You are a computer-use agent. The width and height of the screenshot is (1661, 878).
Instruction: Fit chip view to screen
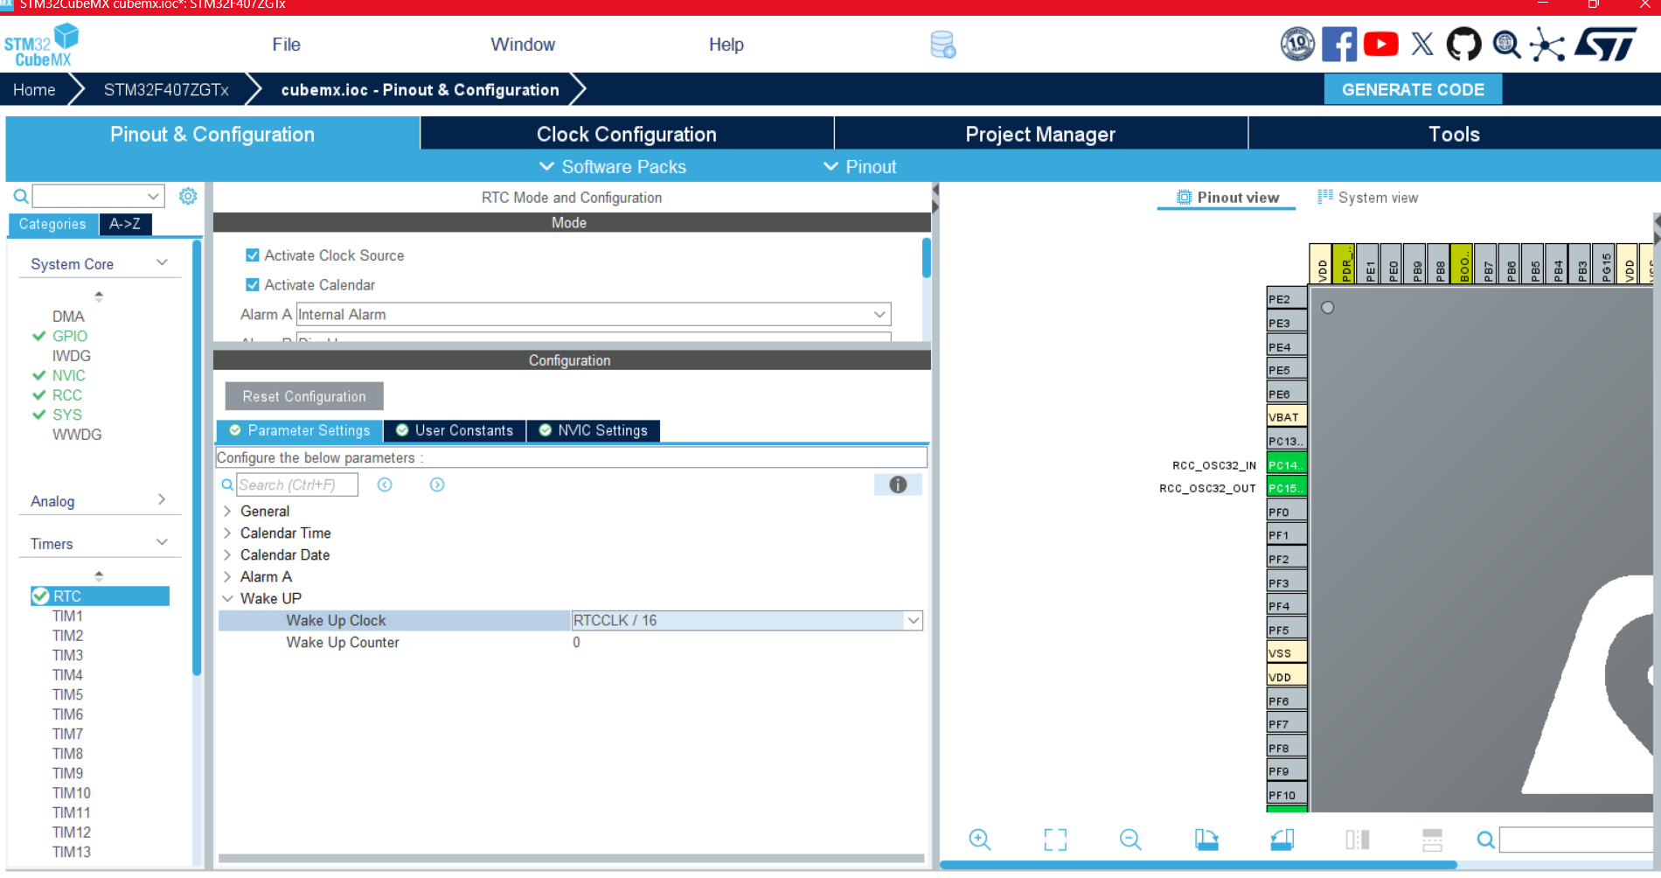click(1055, 840)
